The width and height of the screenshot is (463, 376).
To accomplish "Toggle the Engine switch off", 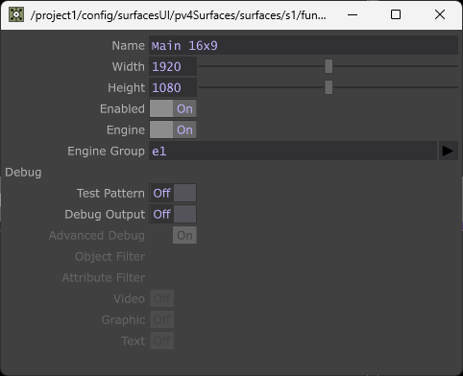I will 173,129.
